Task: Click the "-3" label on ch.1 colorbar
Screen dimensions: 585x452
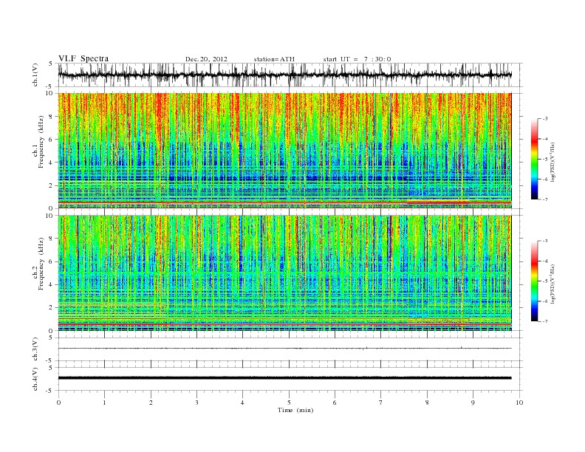Action: tap(545, 119)
